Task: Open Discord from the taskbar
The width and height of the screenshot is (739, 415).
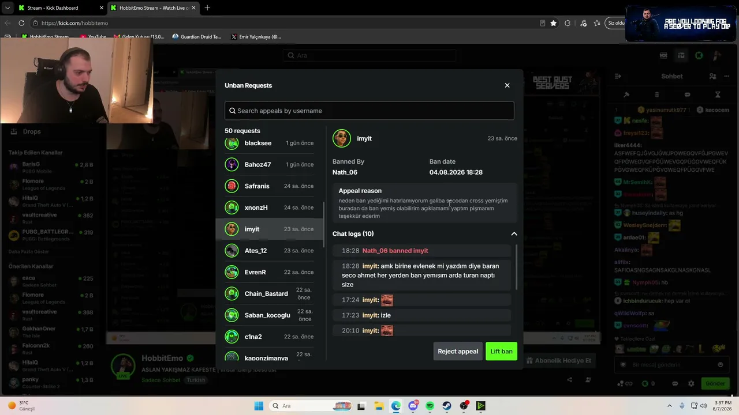Action: pyautogui.click(x=413, y=406)
